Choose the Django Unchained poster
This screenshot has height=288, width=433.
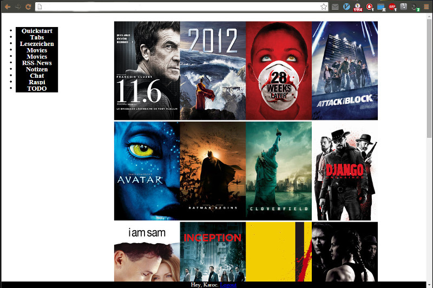(345, 171)
